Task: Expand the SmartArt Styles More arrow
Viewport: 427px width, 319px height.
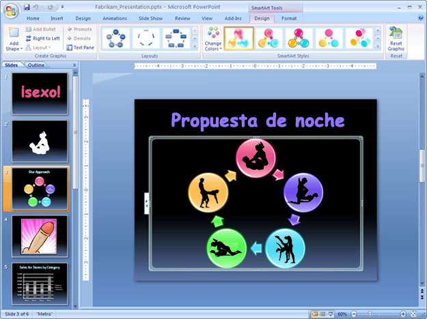Action: [x=378, y=47]
